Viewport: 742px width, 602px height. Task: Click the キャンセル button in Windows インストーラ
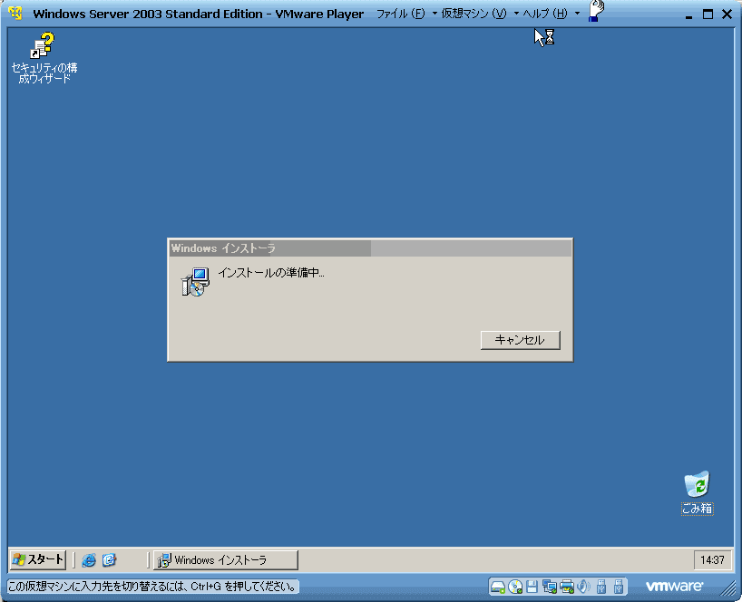(520, 340)
